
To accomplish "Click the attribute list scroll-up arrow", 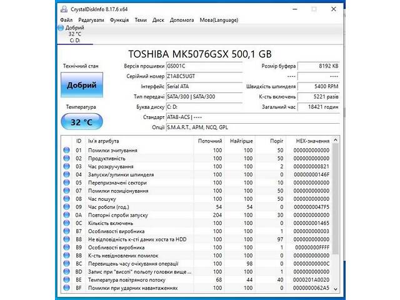I will coord(336,140).
